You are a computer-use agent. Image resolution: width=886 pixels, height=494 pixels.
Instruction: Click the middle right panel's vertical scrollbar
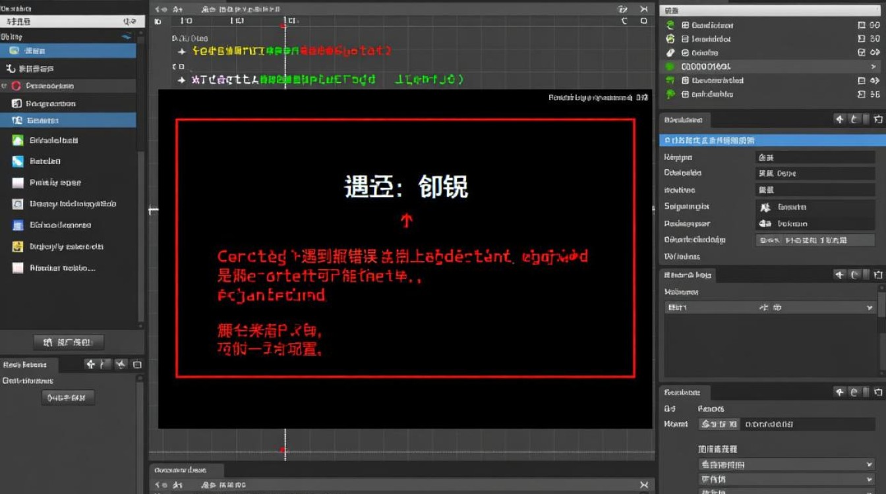(882, 305)
